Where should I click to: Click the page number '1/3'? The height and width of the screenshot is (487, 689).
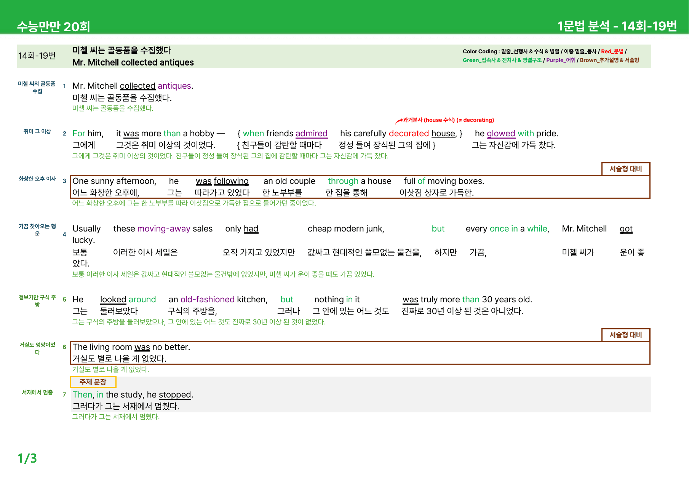(x=27, y=458)
